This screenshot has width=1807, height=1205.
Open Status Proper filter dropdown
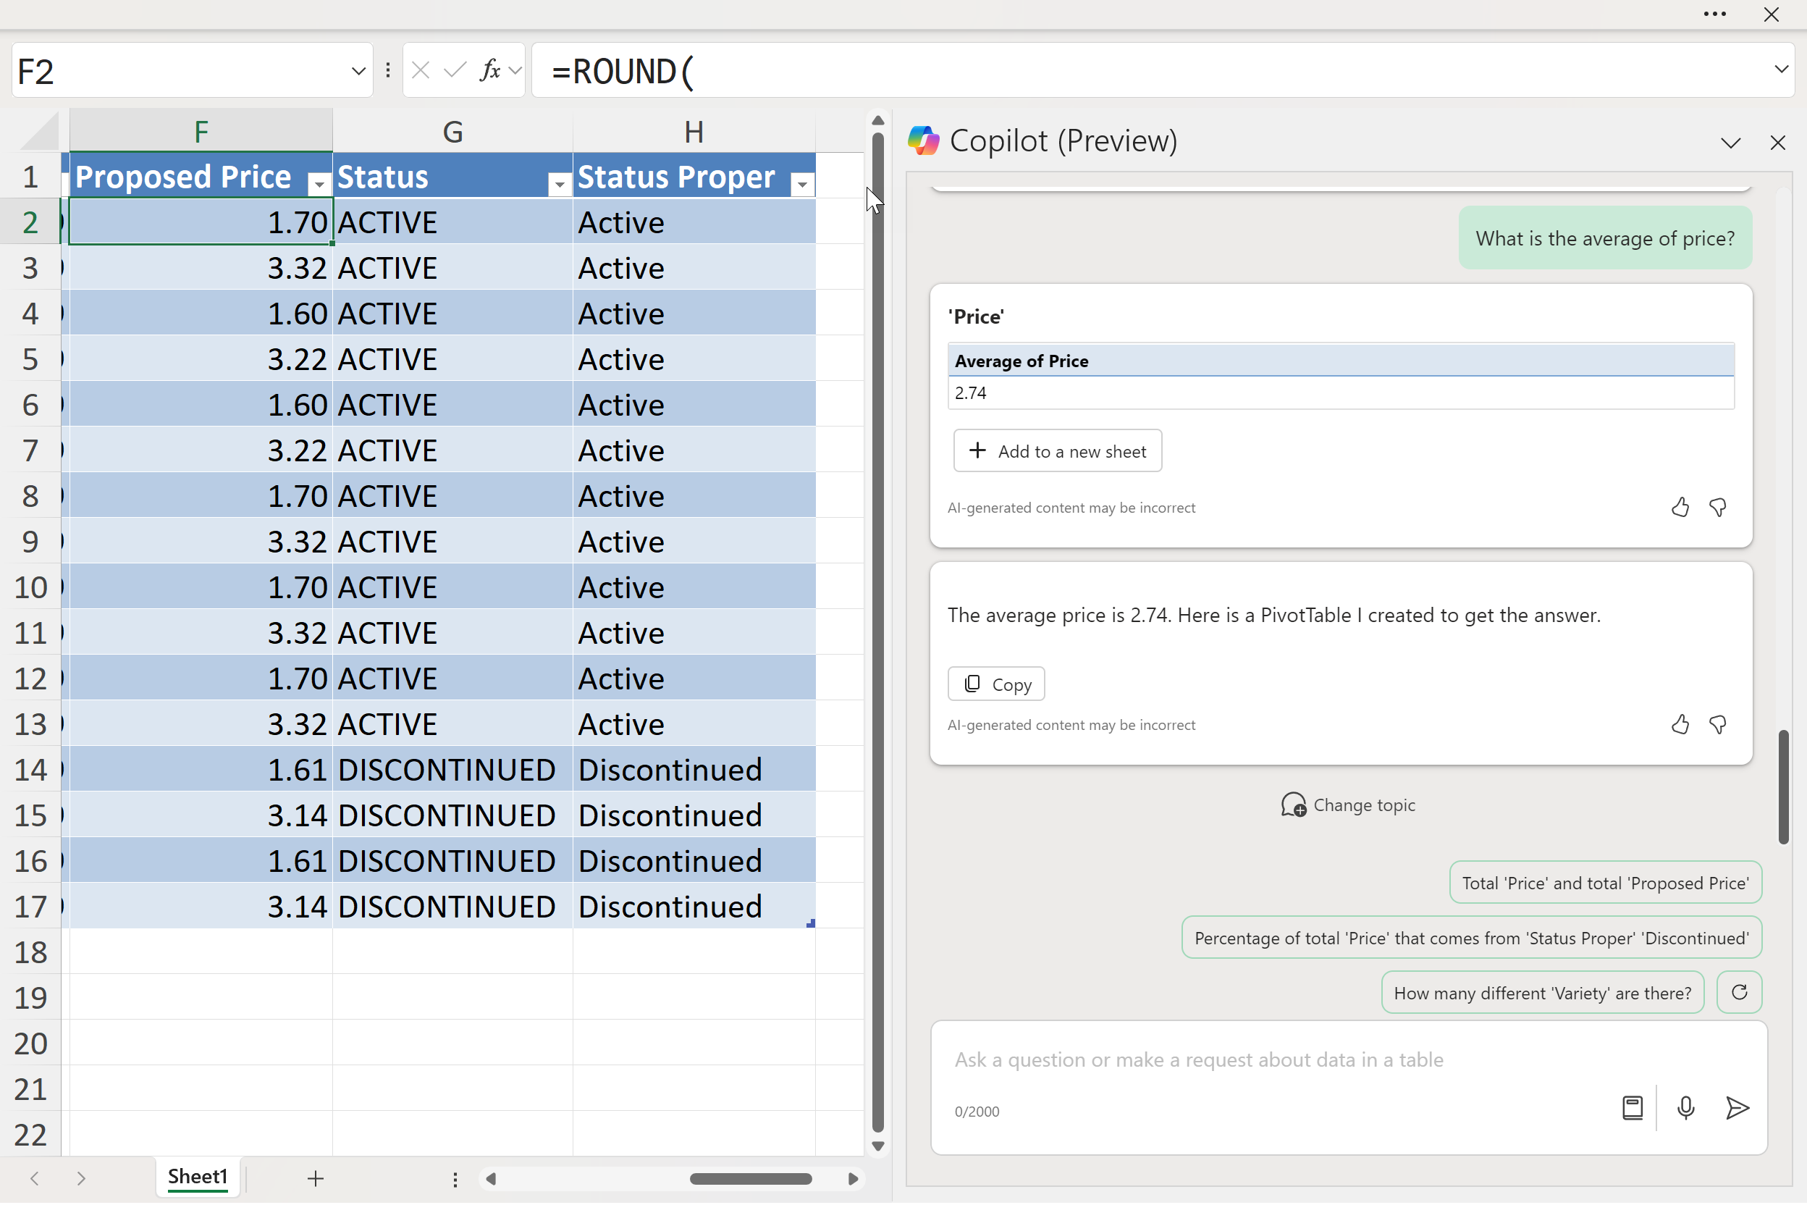coord(802,184)
